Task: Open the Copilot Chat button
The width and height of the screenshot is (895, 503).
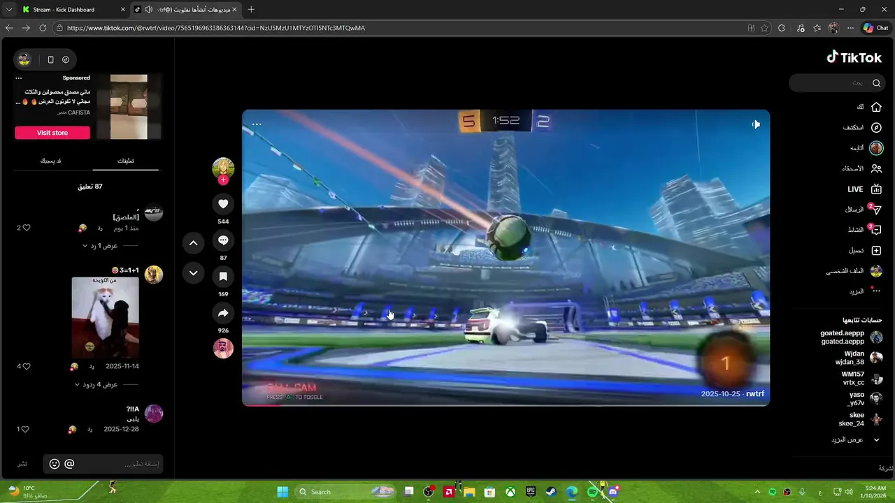Action: [x=875, y=28]
